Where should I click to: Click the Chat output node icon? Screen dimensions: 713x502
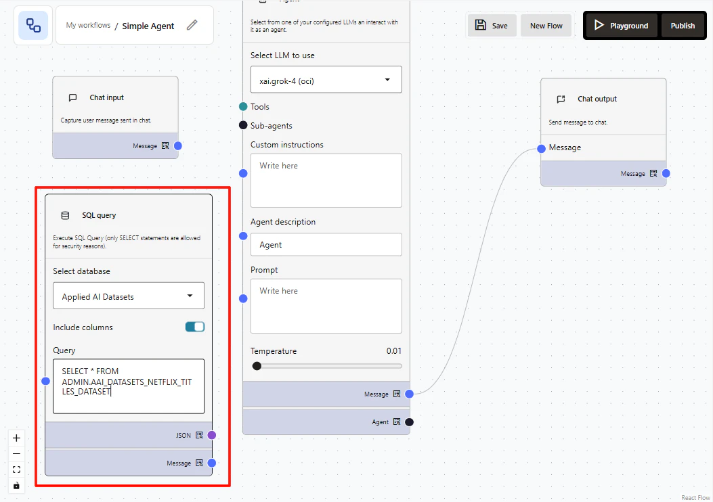(x=561, y=99)
